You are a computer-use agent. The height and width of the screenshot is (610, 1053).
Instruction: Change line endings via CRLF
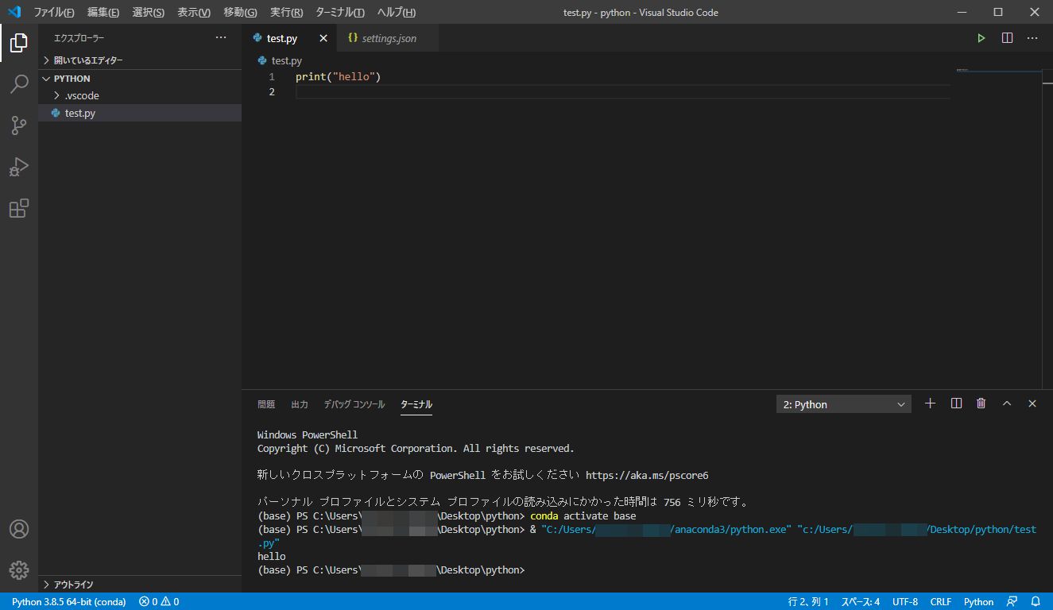click(941, 601)
